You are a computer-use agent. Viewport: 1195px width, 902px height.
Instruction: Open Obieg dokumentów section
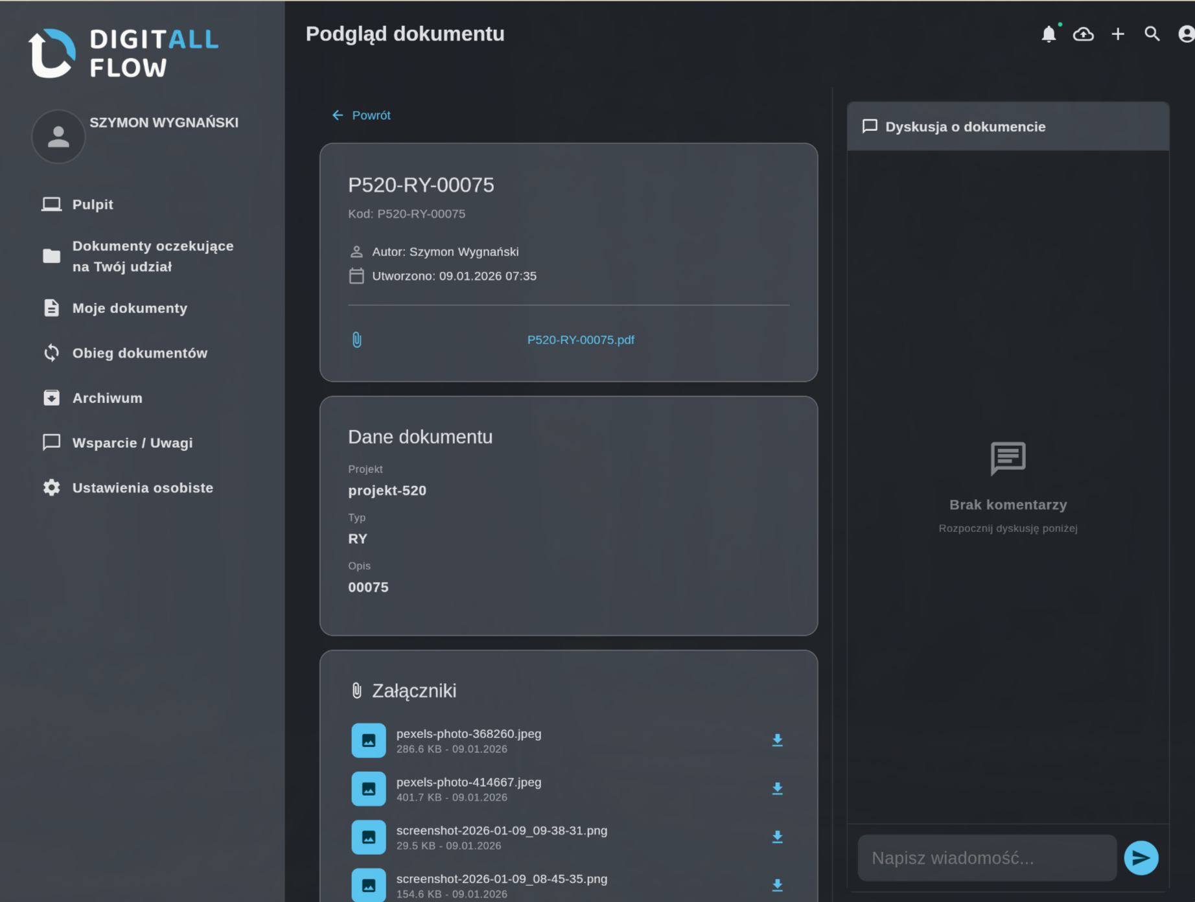click(139, 353)
